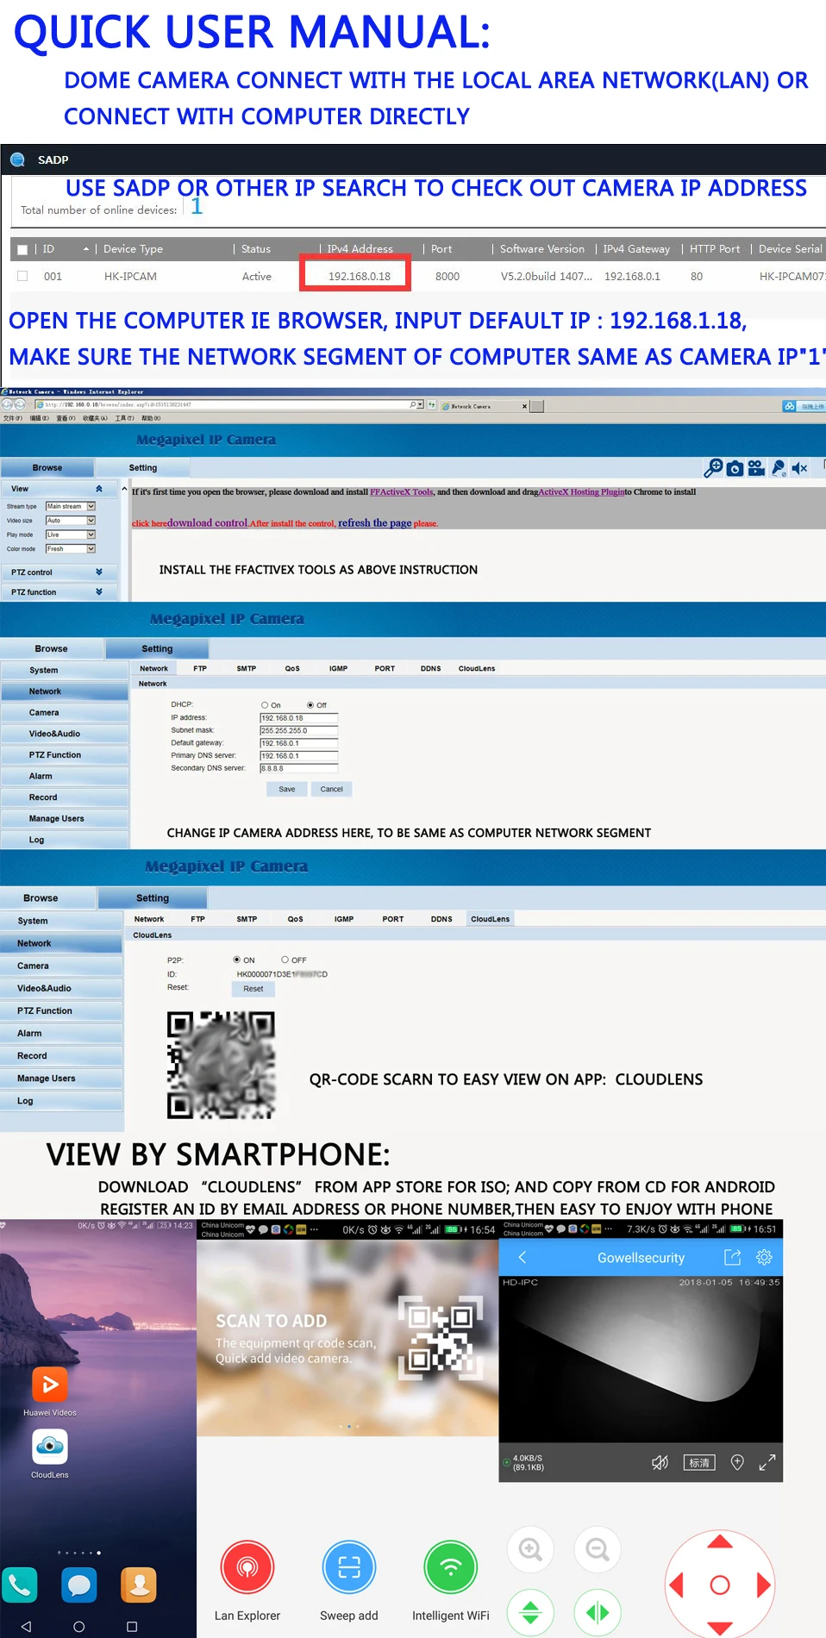Viewport: 826px width, 1638px height.
Task: Tilt camera with PTZ up arrow
Action: (720, 1541)
